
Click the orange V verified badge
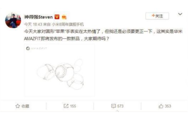point(57,17)
